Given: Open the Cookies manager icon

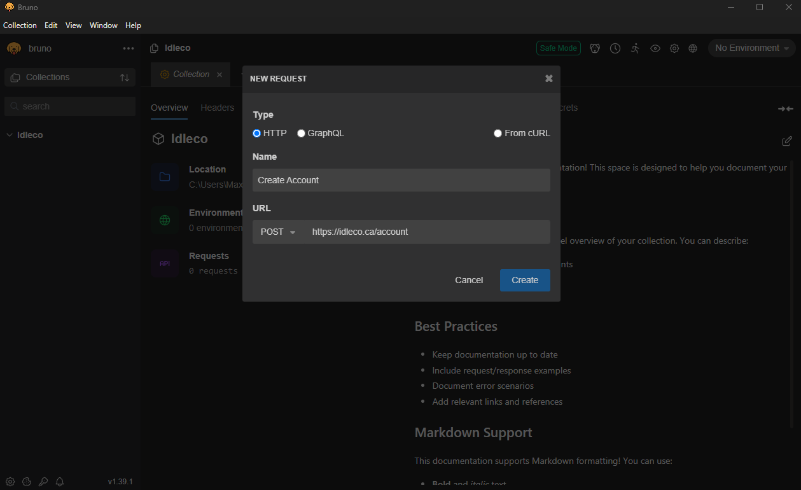Looking at the screenshot, I should click(x=27, y=482).
